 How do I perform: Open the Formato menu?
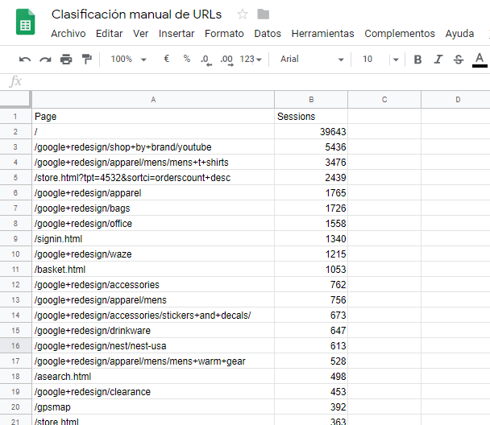(x=224, y=33)
